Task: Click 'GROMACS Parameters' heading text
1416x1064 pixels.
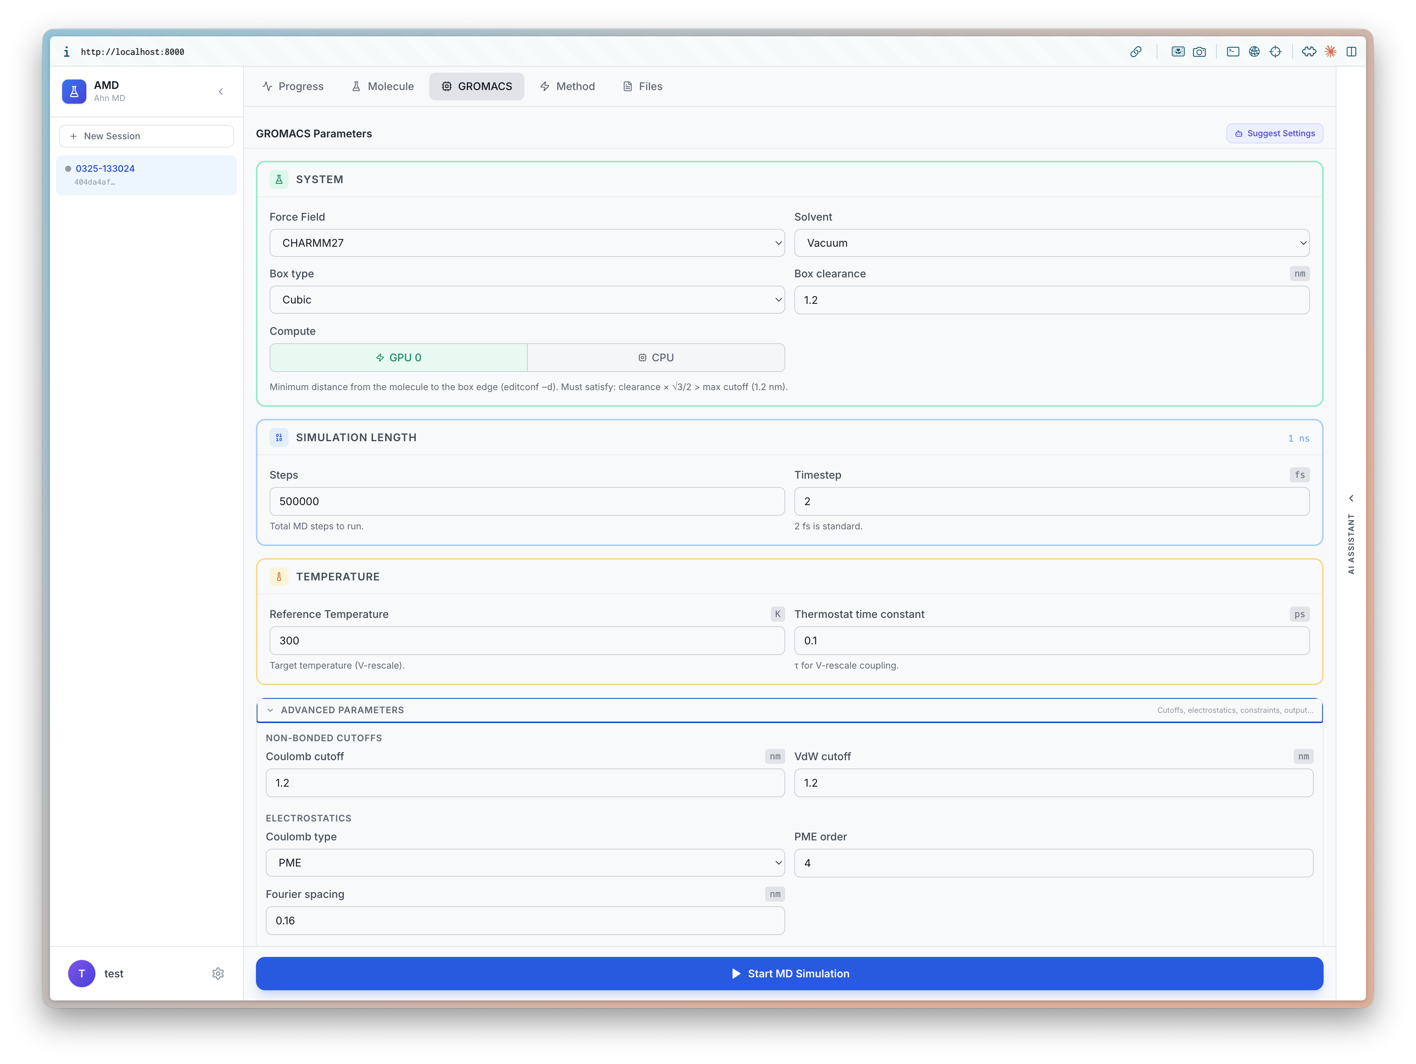Action: pyautogui.click(x=313, y=134)
